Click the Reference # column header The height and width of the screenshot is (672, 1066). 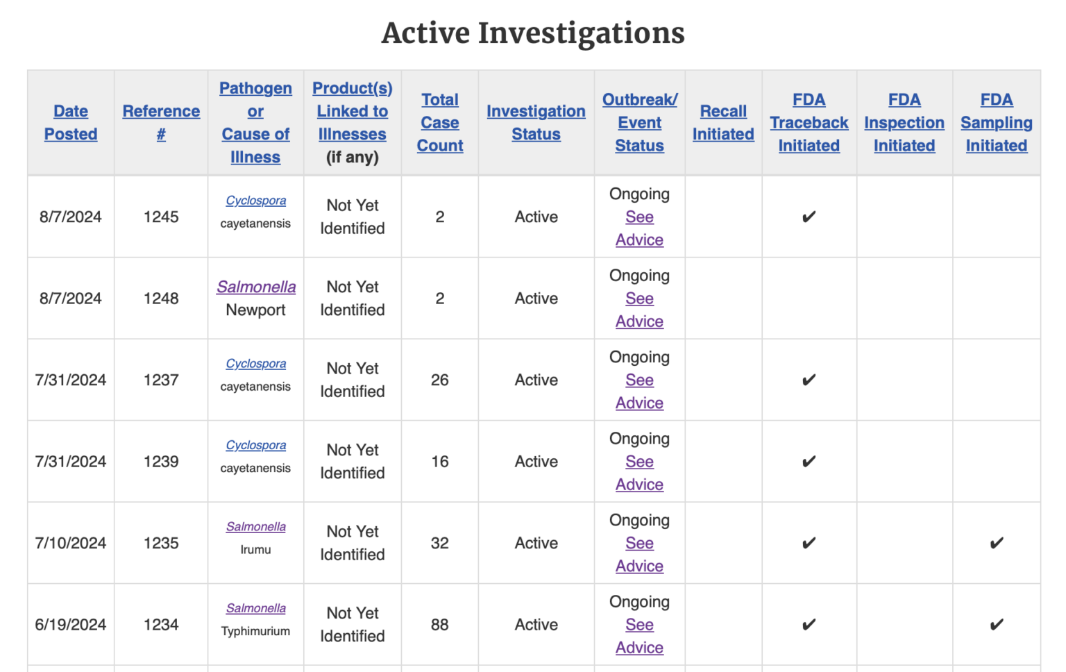tap(161, 122)
